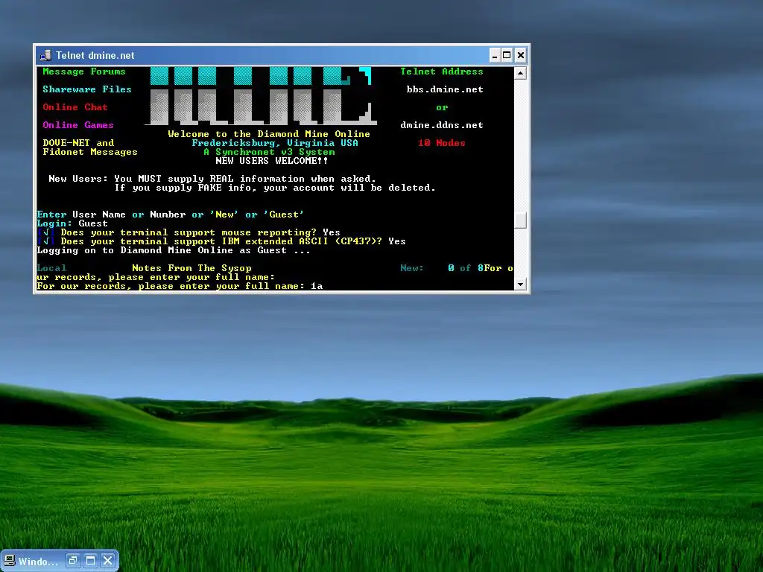Click the 'Local' label in terminal
Viewport: 763px width, 572px height.
coord(51,268)
